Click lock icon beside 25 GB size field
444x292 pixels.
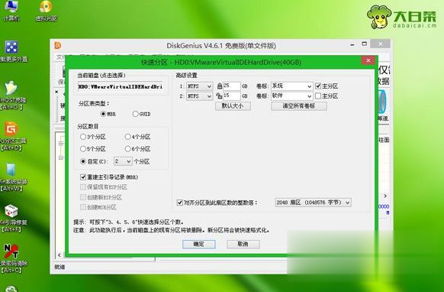coord(220,86)
